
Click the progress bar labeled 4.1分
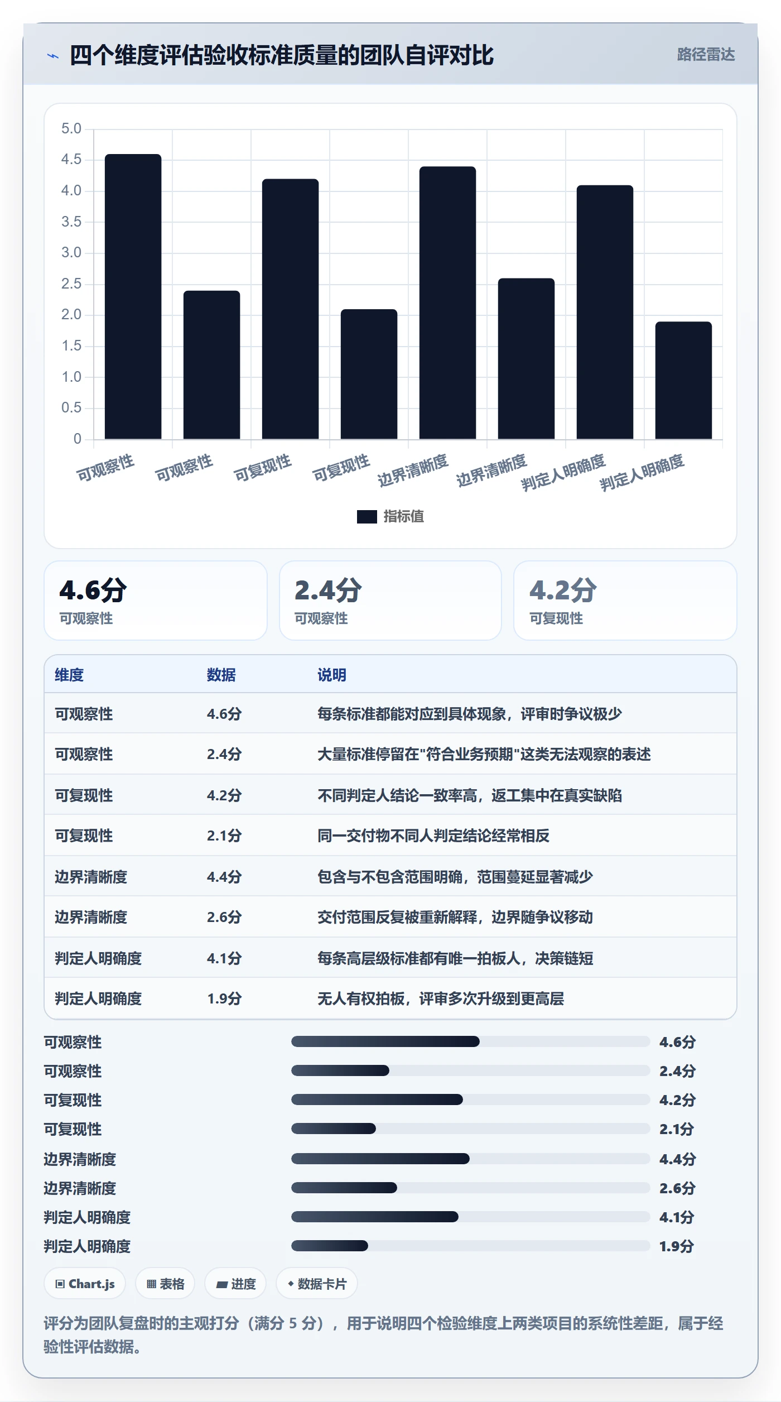[x=471, y=1217]
